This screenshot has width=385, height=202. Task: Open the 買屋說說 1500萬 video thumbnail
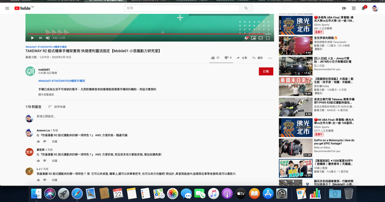pyautogui.click(x=296, y=169)
